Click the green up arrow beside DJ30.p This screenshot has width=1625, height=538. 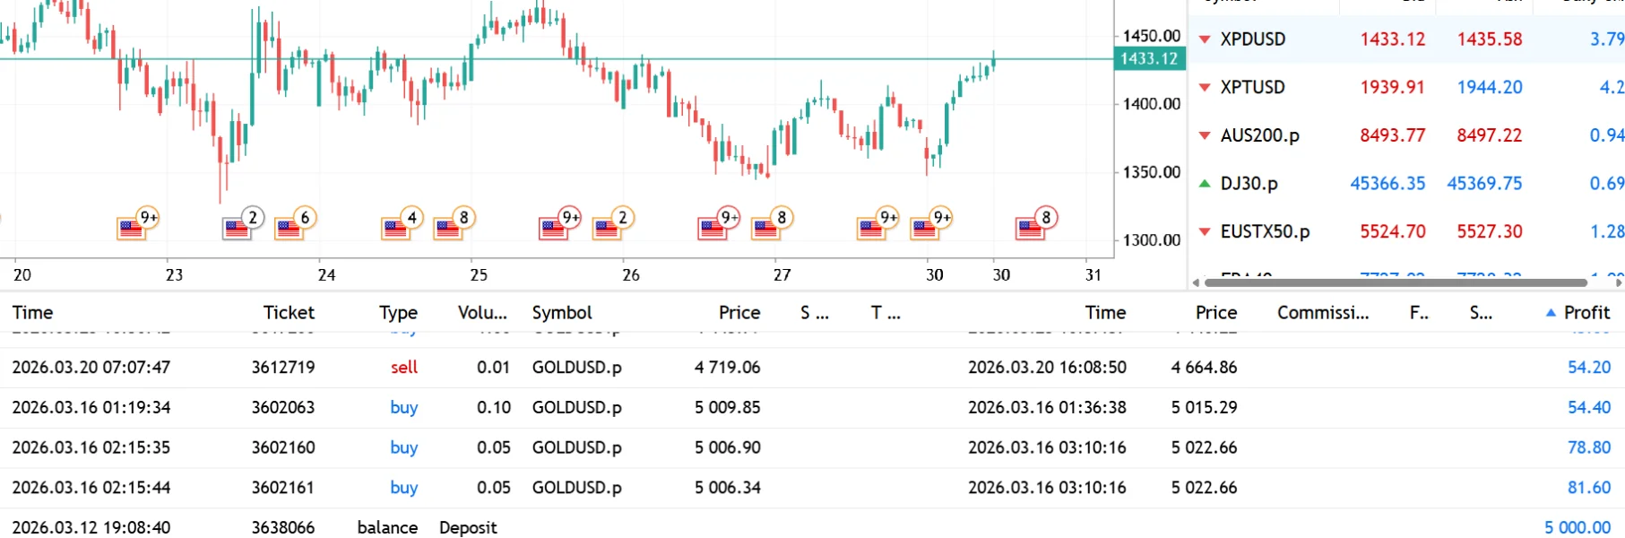(1205, 184)
